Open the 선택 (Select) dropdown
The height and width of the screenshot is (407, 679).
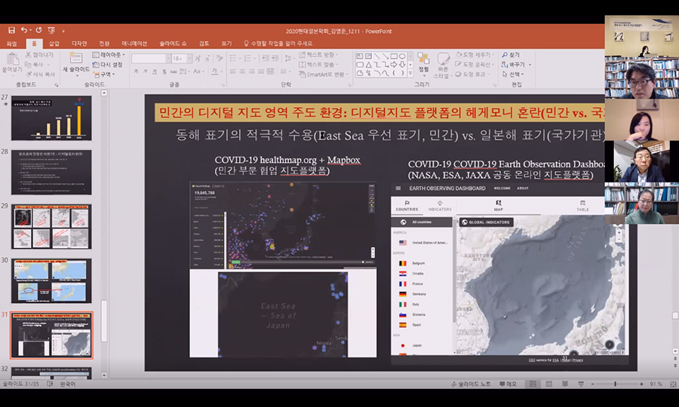click(513, 75)
